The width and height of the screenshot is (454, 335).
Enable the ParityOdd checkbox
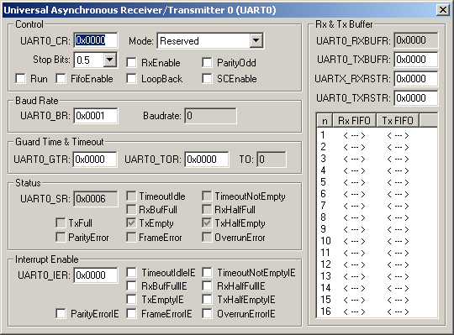[207, 63]
